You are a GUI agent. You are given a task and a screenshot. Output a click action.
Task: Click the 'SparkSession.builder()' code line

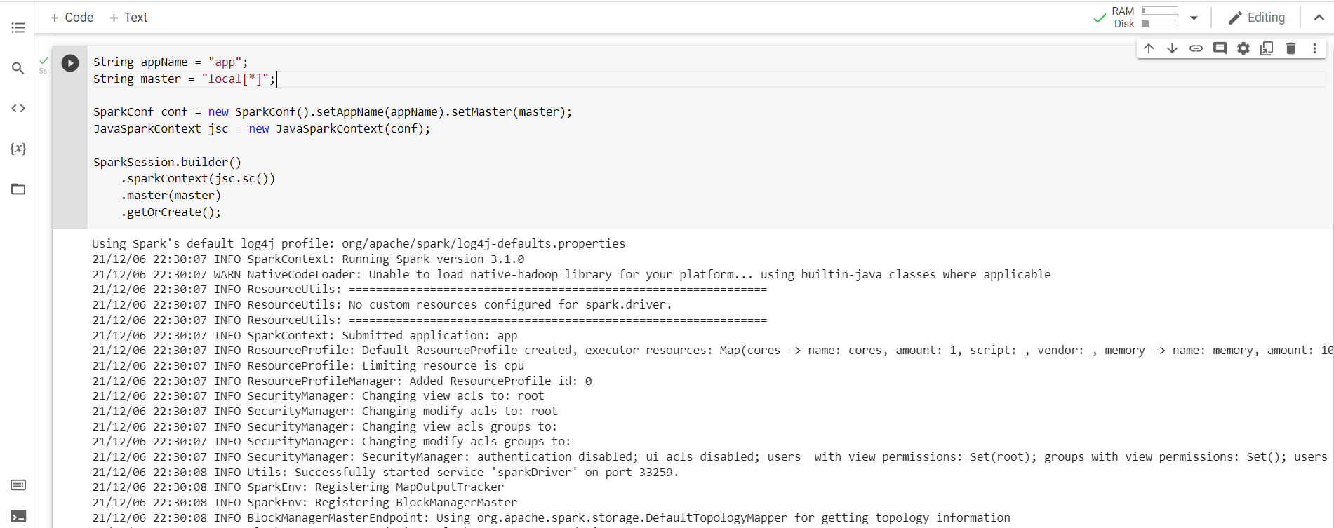click(167, 162)
